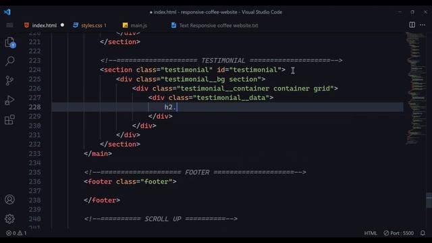This screenshot has height=243, width=432.
Task: Click the closing </footer> tag
Action: tap(102, 200)
